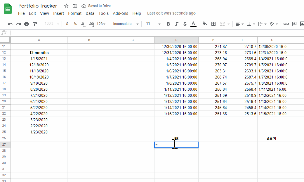Screen dimensions: 304x182
Task: Open the Format menu
Action: (x=75, y=13)
